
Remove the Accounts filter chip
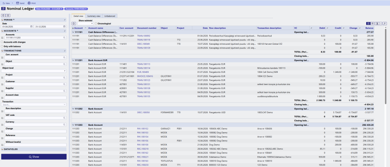click(x=86, y=9)
